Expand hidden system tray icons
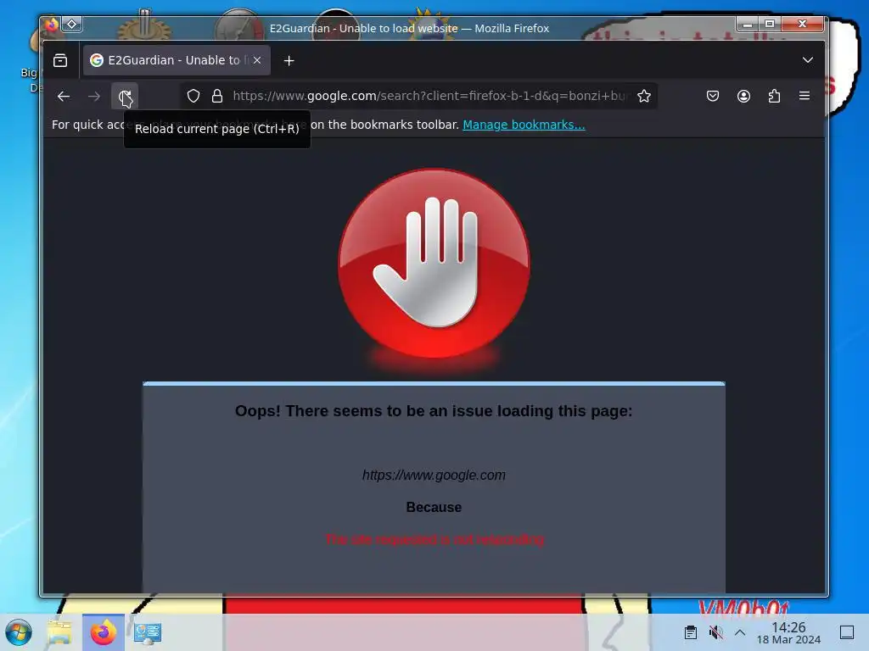The height and width of the screenshot is (651, 869). pos(740,632)
